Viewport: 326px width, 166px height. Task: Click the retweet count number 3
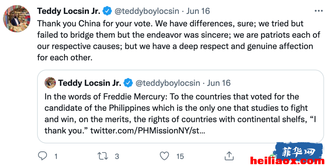[117, 156]
